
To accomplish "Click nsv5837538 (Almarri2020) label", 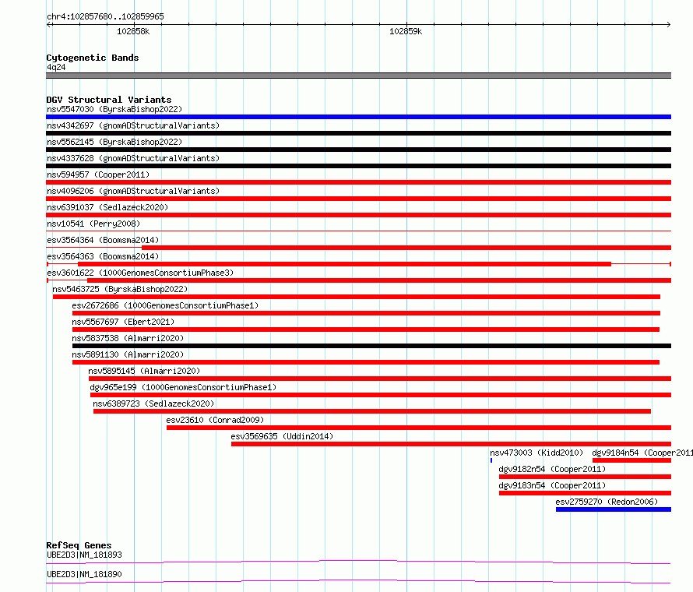I will point(128,338).
